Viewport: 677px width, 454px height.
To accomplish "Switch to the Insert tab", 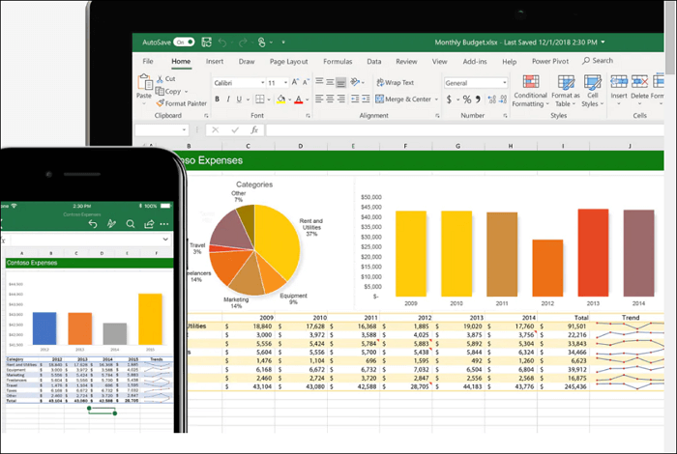I will [x=215, y=61].
